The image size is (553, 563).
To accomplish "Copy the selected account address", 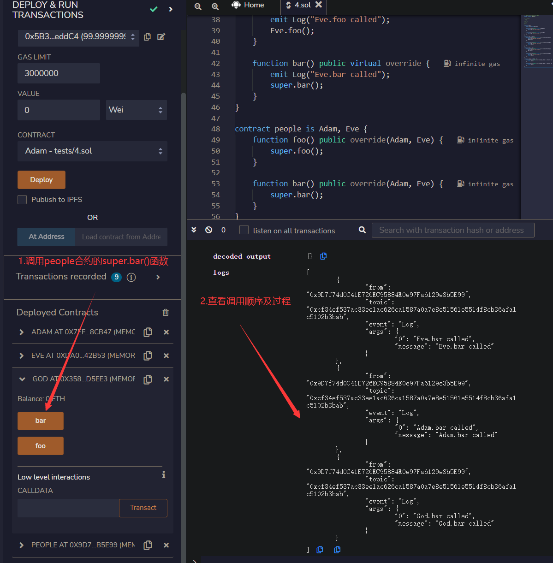I will pos(148,37).
